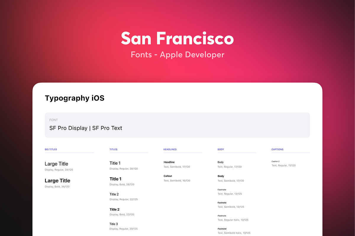This screenshot has width=355, height=236.
Task: Click the "SF Pro Display | SF Pro Text" font field
Action: tap(177, 125)
